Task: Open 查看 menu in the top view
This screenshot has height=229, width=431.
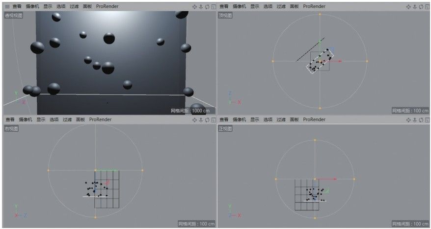Action: point(224,6)
